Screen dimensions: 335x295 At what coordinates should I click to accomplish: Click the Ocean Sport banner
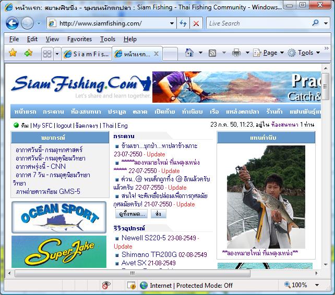[59, 217]
